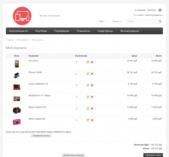This screenshot has height=157, width=169.
Task: Click quantity field for Nikon Coolpix S30
Action: [x=80, y=120]
